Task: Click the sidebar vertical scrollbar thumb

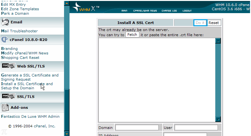Action: coord(67,110)
